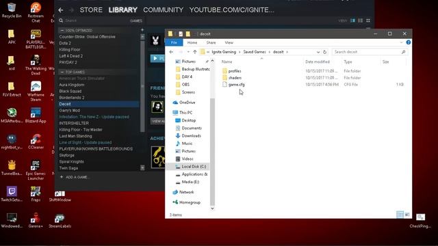Image resolution: width=438 pixels, height=246 pixels.
Task: Open FLV Extract desktop icon
Action: (12, 90)
